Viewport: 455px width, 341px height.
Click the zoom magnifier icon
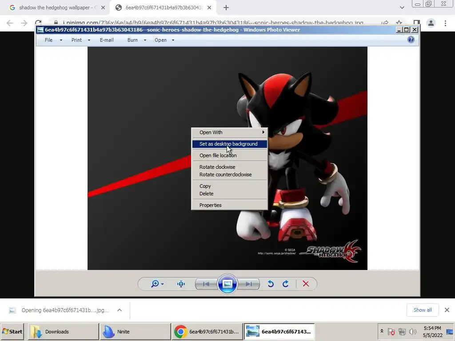[155, 284]
